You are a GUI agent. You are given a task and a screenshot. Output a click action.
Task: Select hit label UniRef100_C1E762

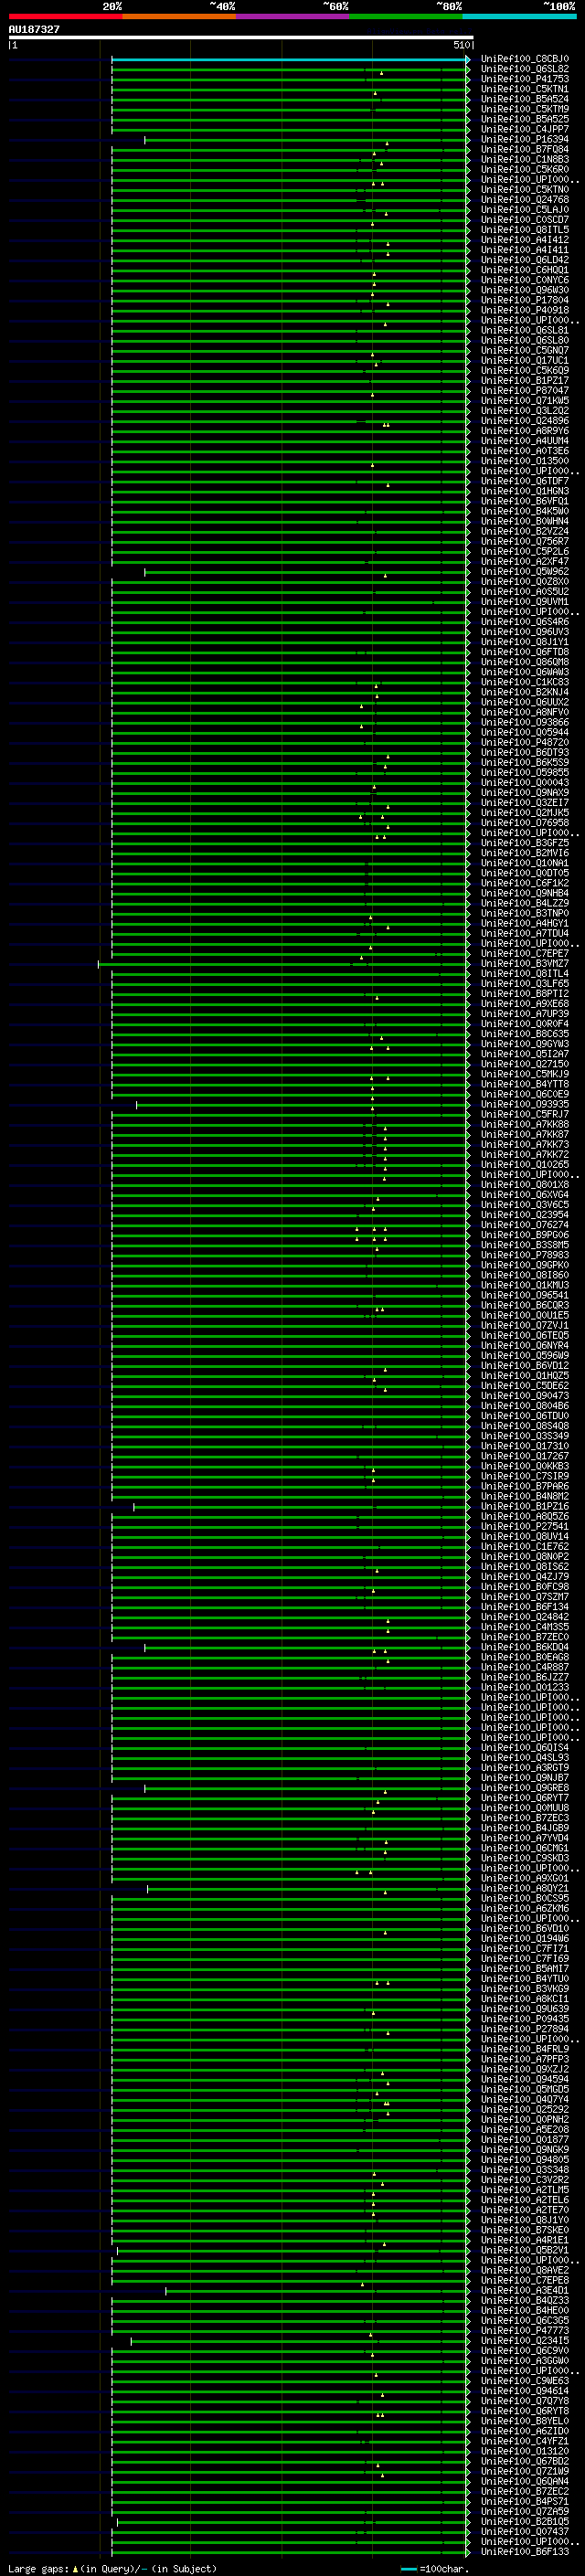tap(525, 1546)
